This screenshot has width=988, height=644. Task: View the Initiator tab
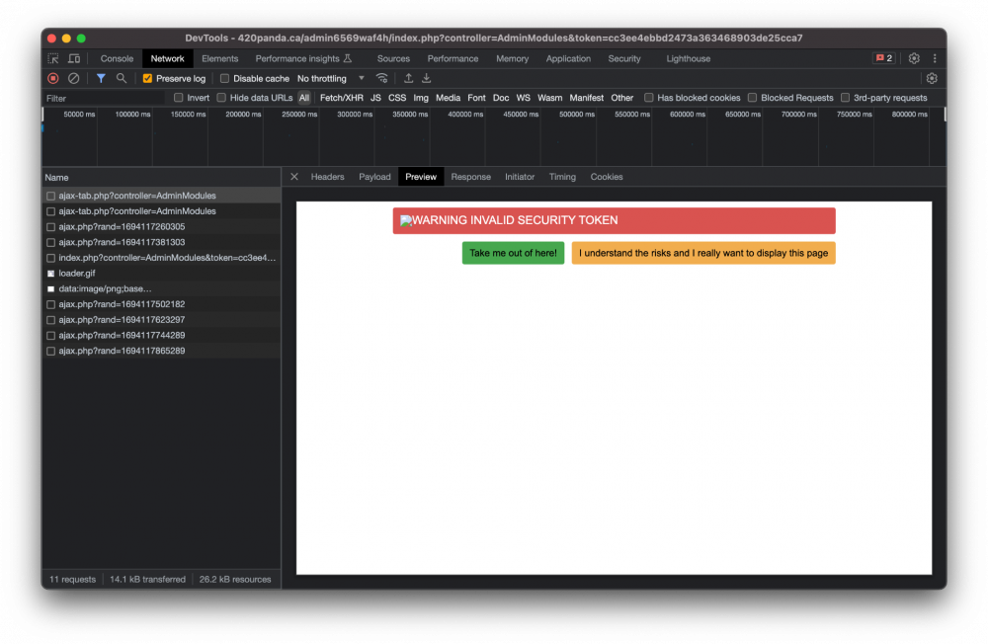pyautogui.click(x=520, y=177)
